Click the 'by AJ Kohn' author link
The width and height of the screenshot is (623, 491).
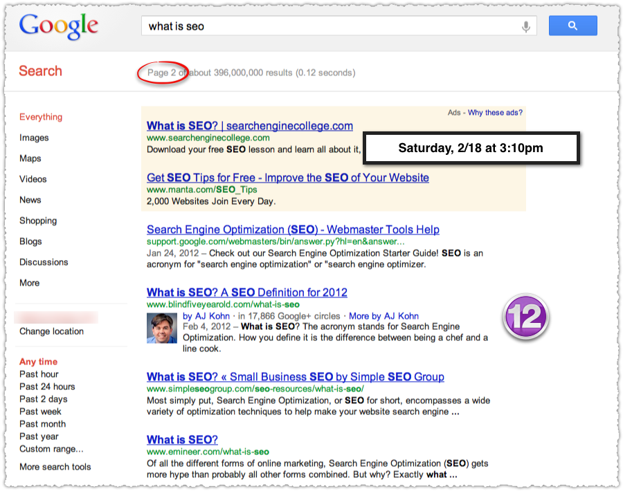click(206, 316)
